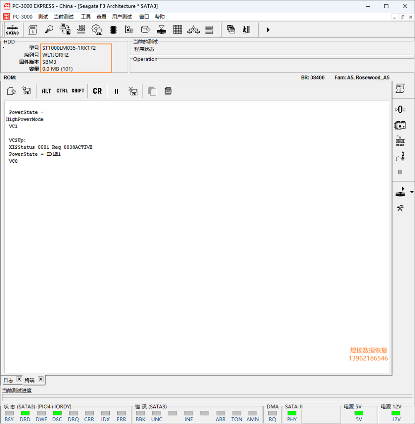Click the computer-to-drive transfer icon
This screenshot has height=424, width=415.
(65, 29)
